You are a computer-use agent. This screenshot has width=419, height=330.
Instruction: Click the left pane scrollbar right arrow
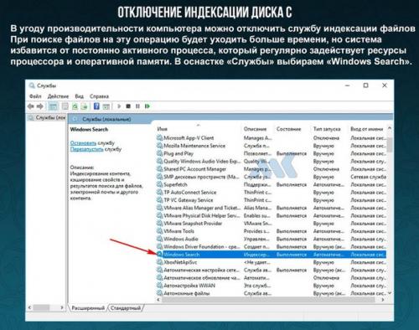[x=62, y=307]
